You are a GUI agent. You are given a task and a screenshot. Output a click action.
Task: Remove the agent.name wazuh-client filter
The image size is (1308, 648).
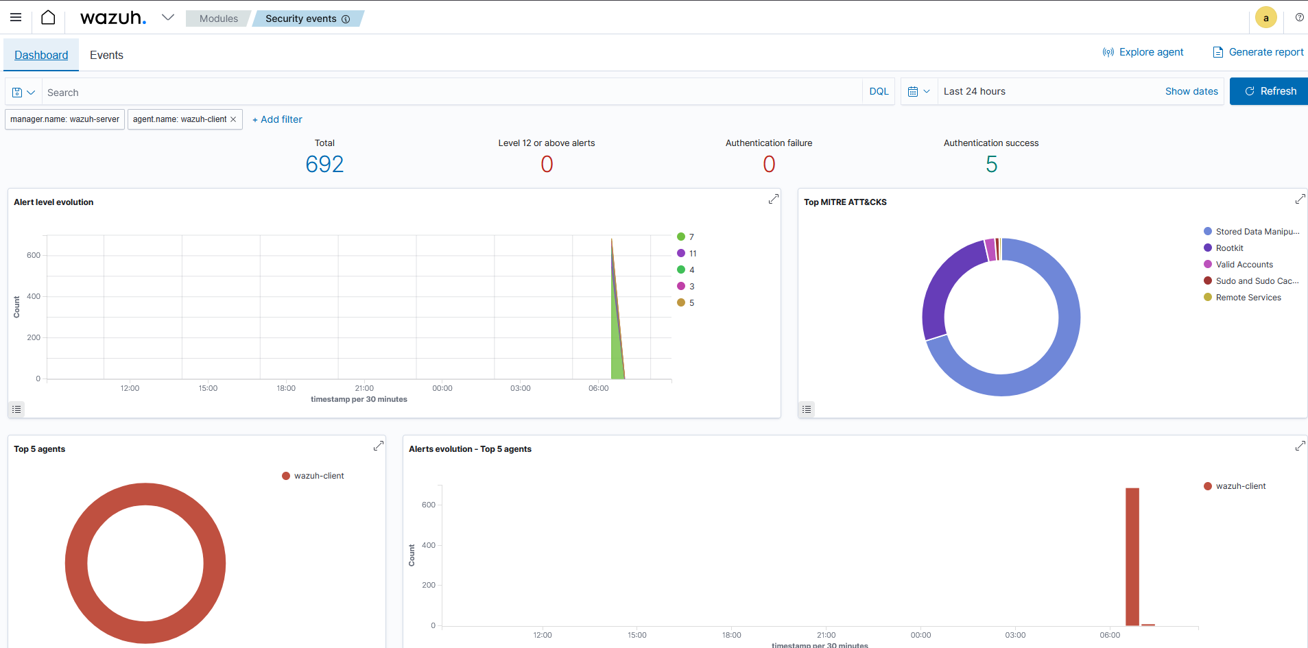coord(233,119)
